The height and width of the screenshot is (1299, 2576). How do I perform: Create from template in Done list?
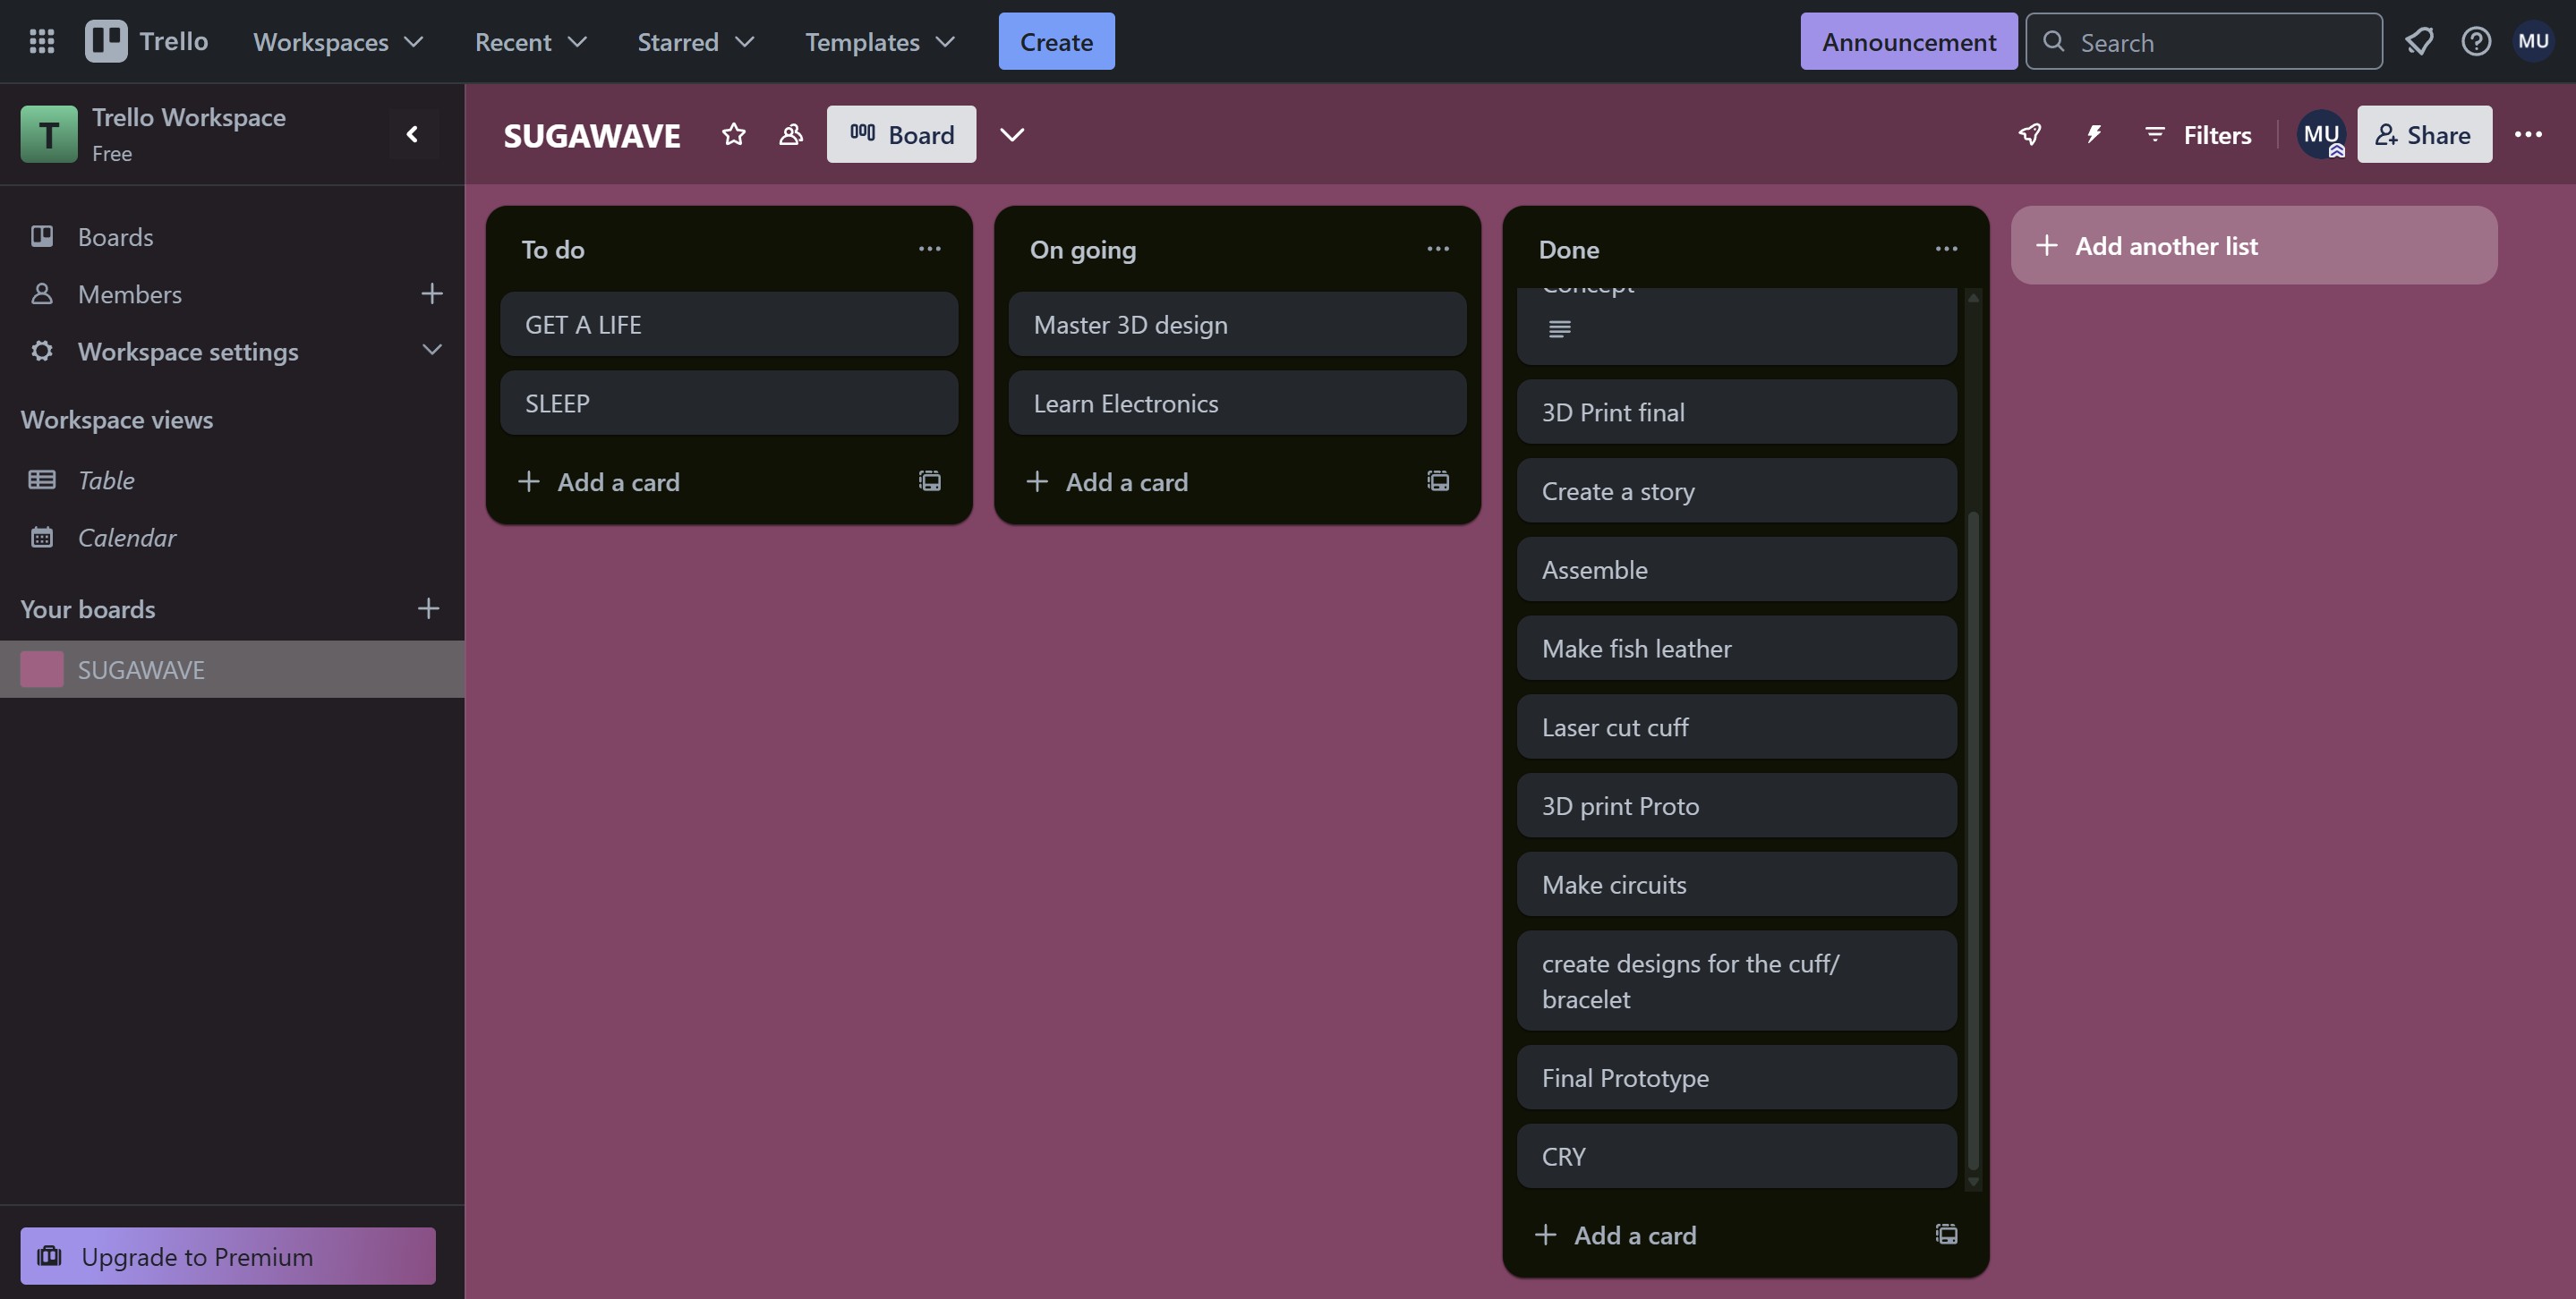click(x=1945, y=1234)
